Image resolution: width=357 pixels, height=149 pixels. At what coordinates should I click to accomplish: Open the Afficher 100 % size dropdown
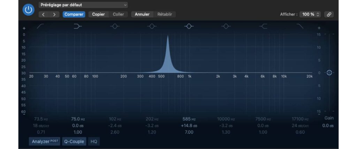point(310,14)
